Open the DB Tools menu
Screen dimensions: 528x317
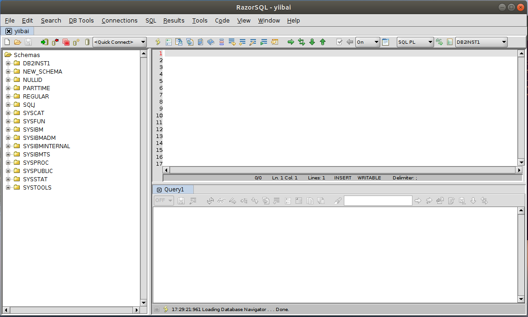(x=81, y=21)
